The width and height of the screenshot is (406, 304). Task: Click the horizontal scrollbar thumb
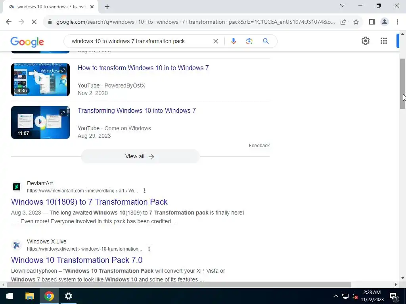tap(179, 285)
